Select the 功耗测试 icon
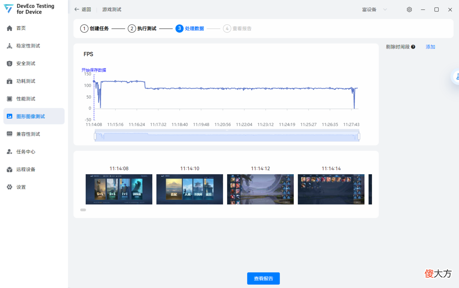The image size is (459, 288). tap(10, 81)
